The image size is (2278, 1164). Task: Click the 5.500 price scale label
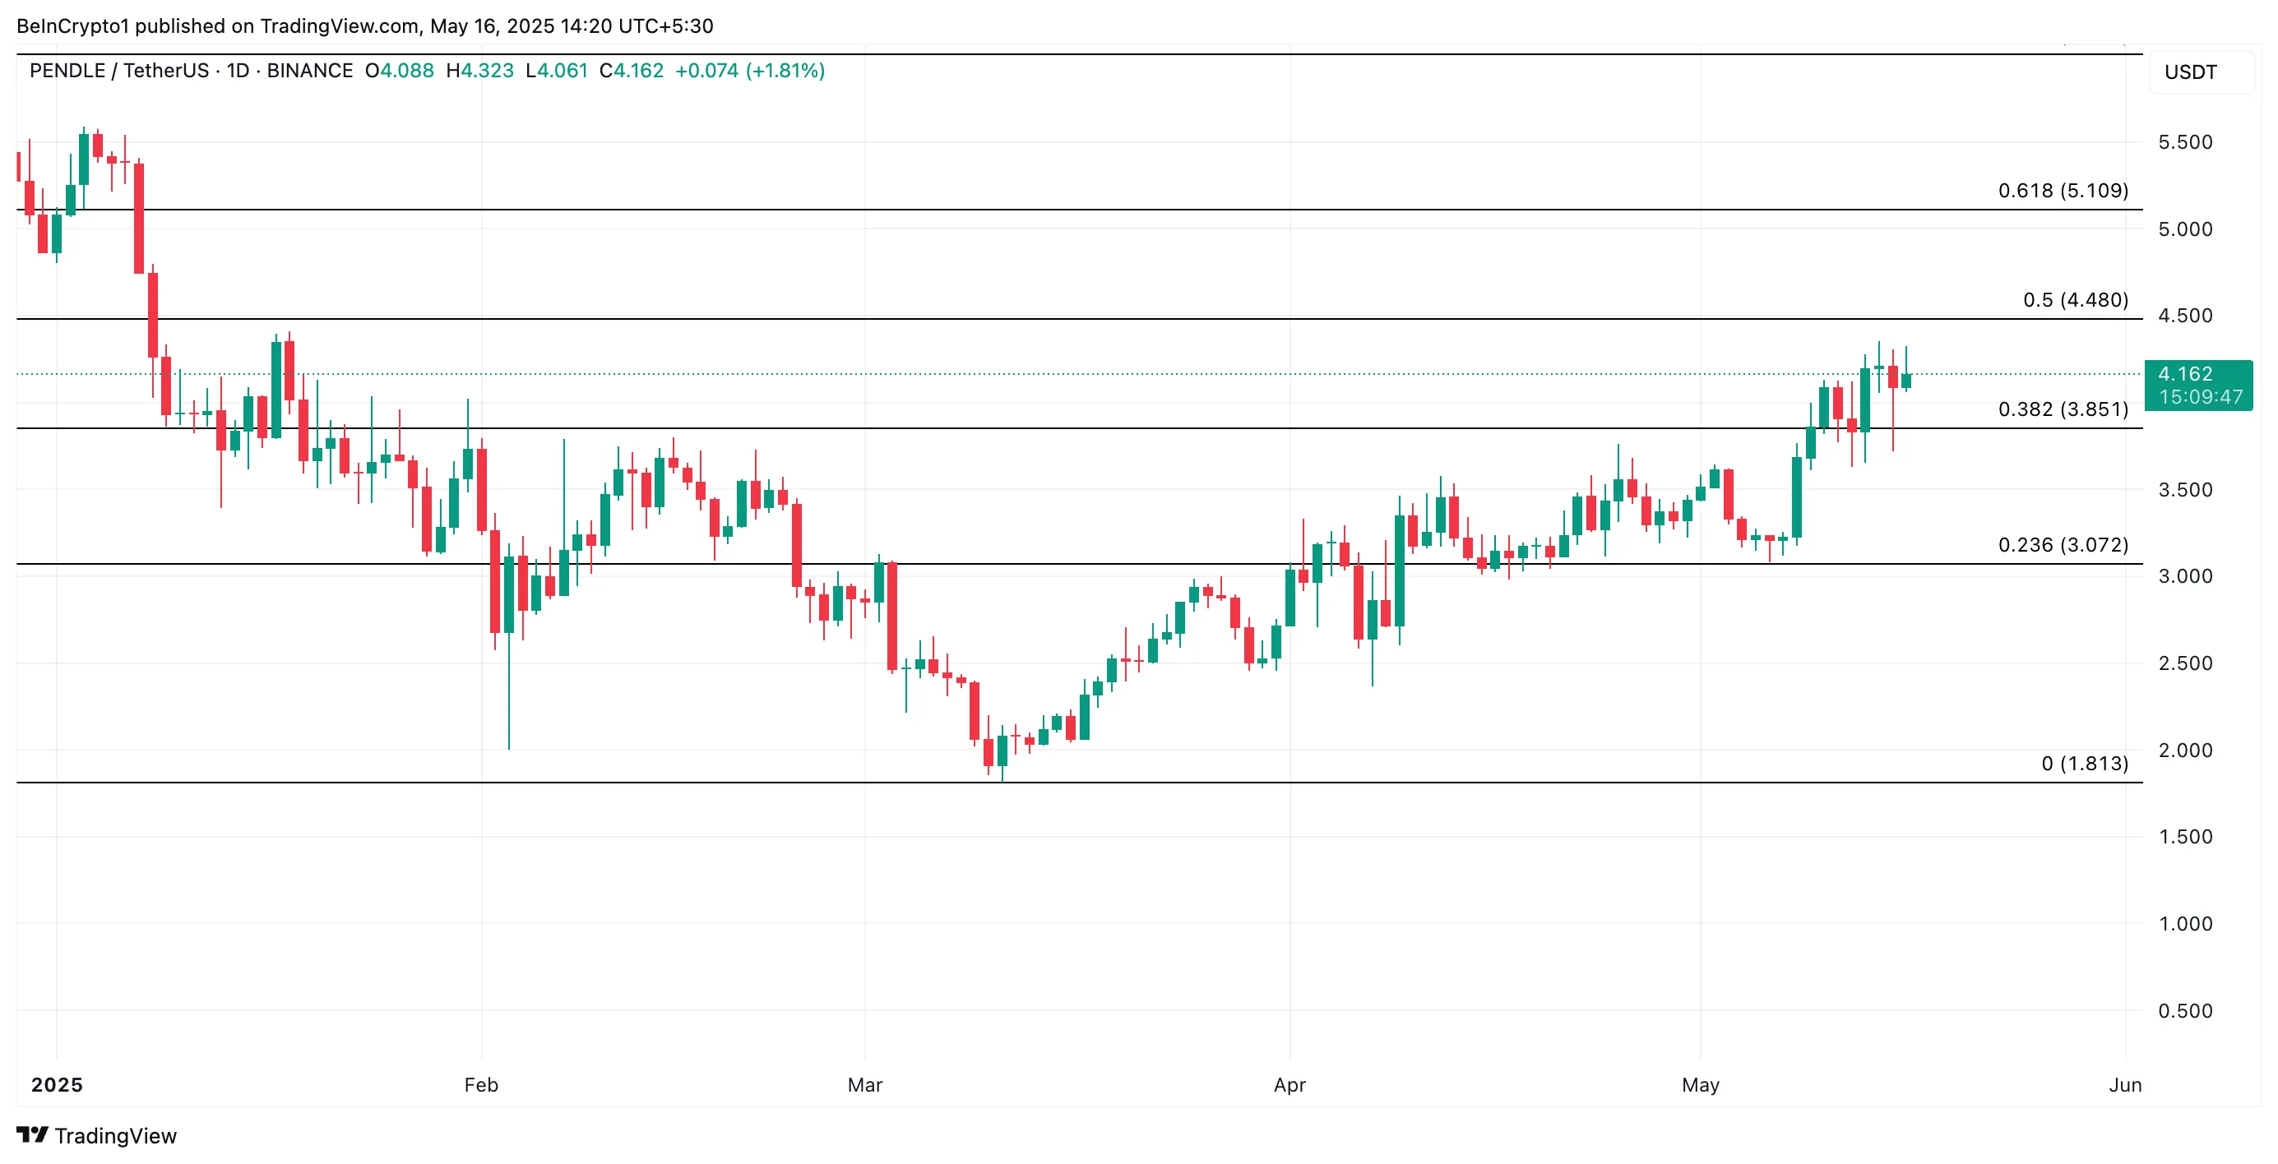pos(2184,142)
